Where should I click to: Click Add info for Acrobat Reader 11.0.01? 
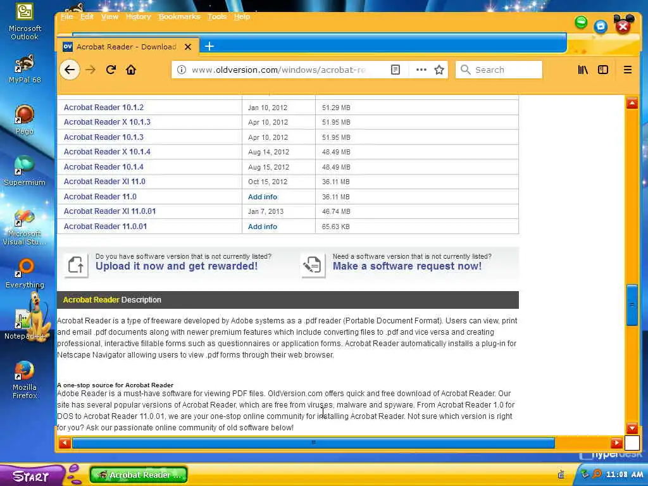tap(263, 227)
